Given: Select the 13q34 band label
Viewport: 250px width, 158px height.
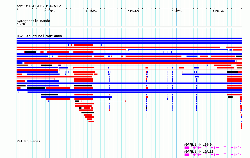Looking at the screenshot, I should [21, 24].
